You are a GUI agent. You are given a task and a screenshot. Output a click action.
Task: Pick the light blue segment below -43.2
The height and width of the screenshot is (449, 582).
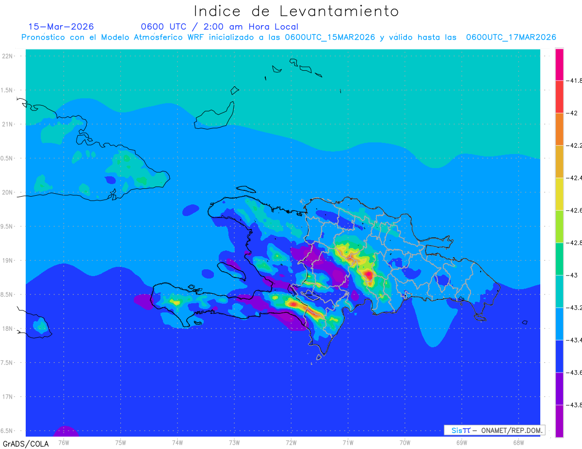(x=559, y=324)
